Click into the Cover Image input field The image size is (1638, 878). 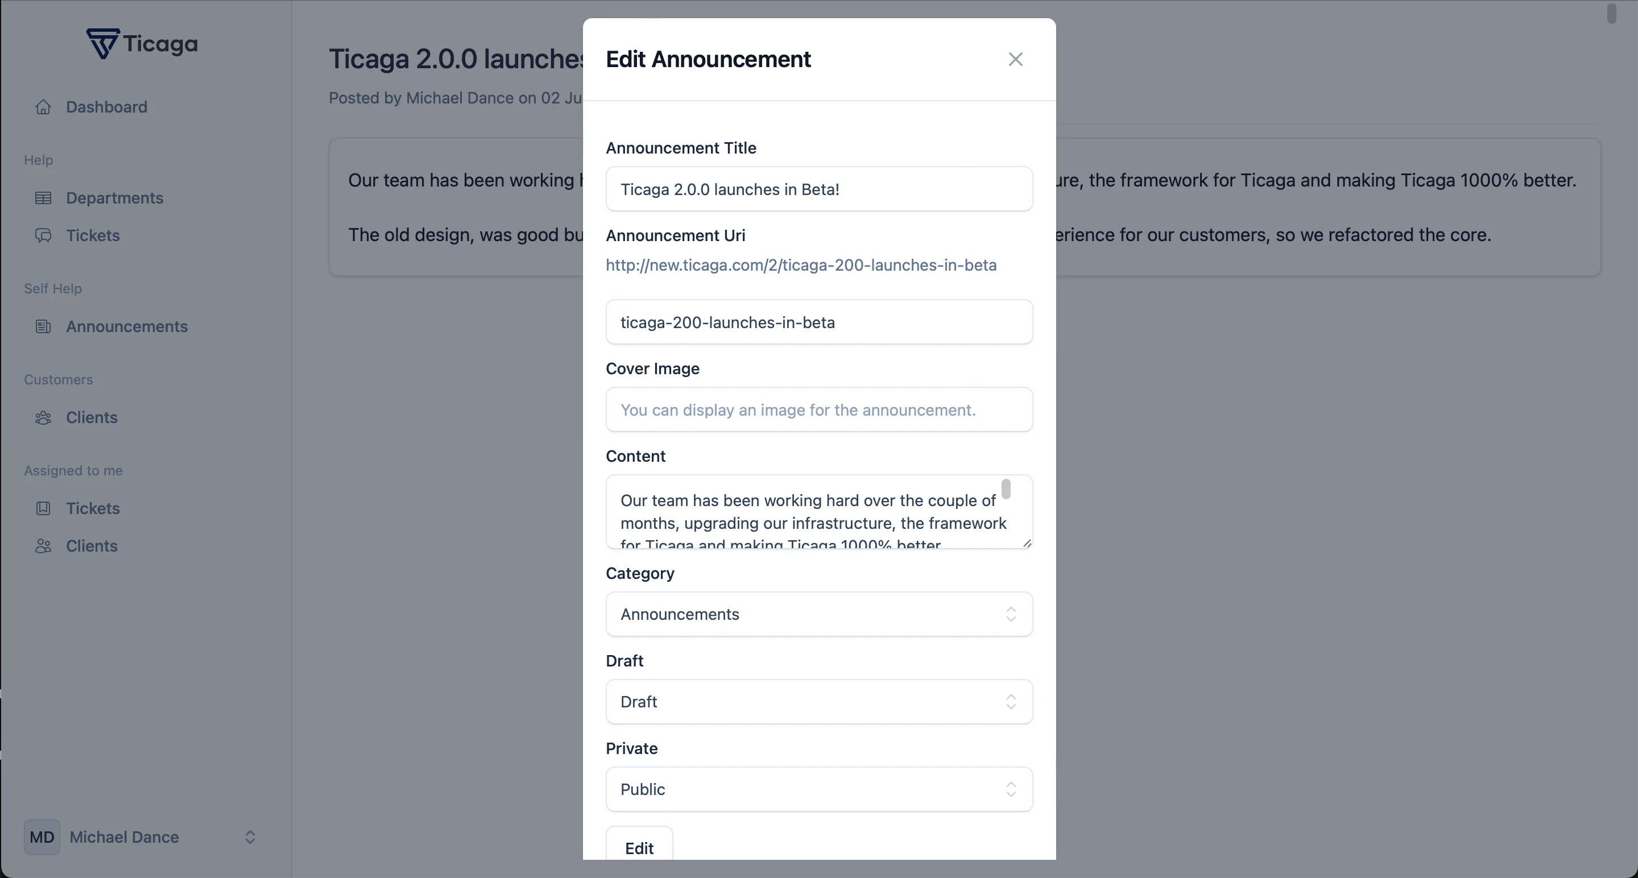click(819, 409)
